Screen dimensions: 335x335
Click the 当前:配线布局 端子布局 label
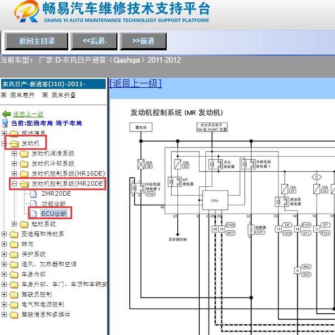46,123
